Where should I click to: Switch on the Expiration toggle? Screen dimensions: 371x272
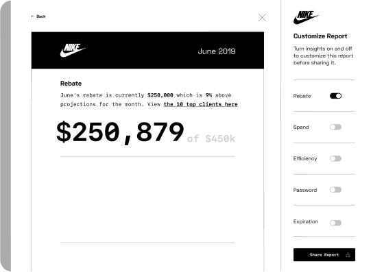click(x=335, y=223)
